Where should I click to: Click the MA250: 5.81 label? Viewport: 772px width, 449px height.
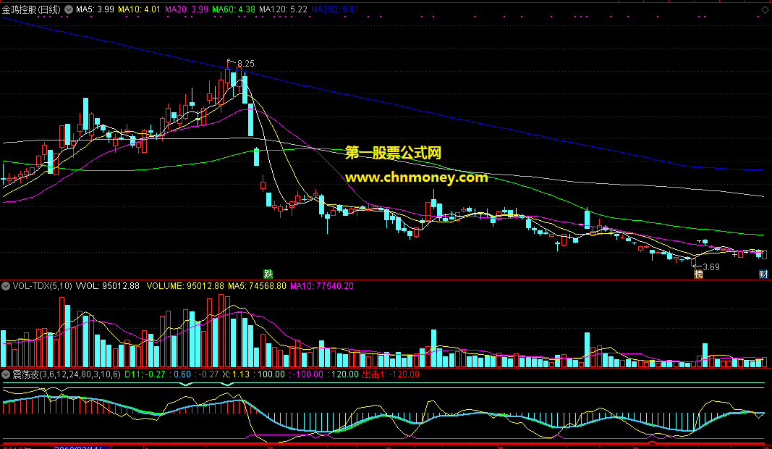pos(335,9)
